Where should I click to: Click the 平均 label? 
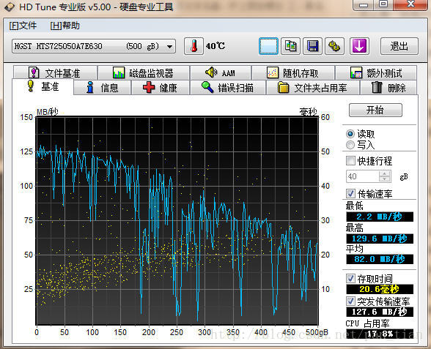pos(355,249)
